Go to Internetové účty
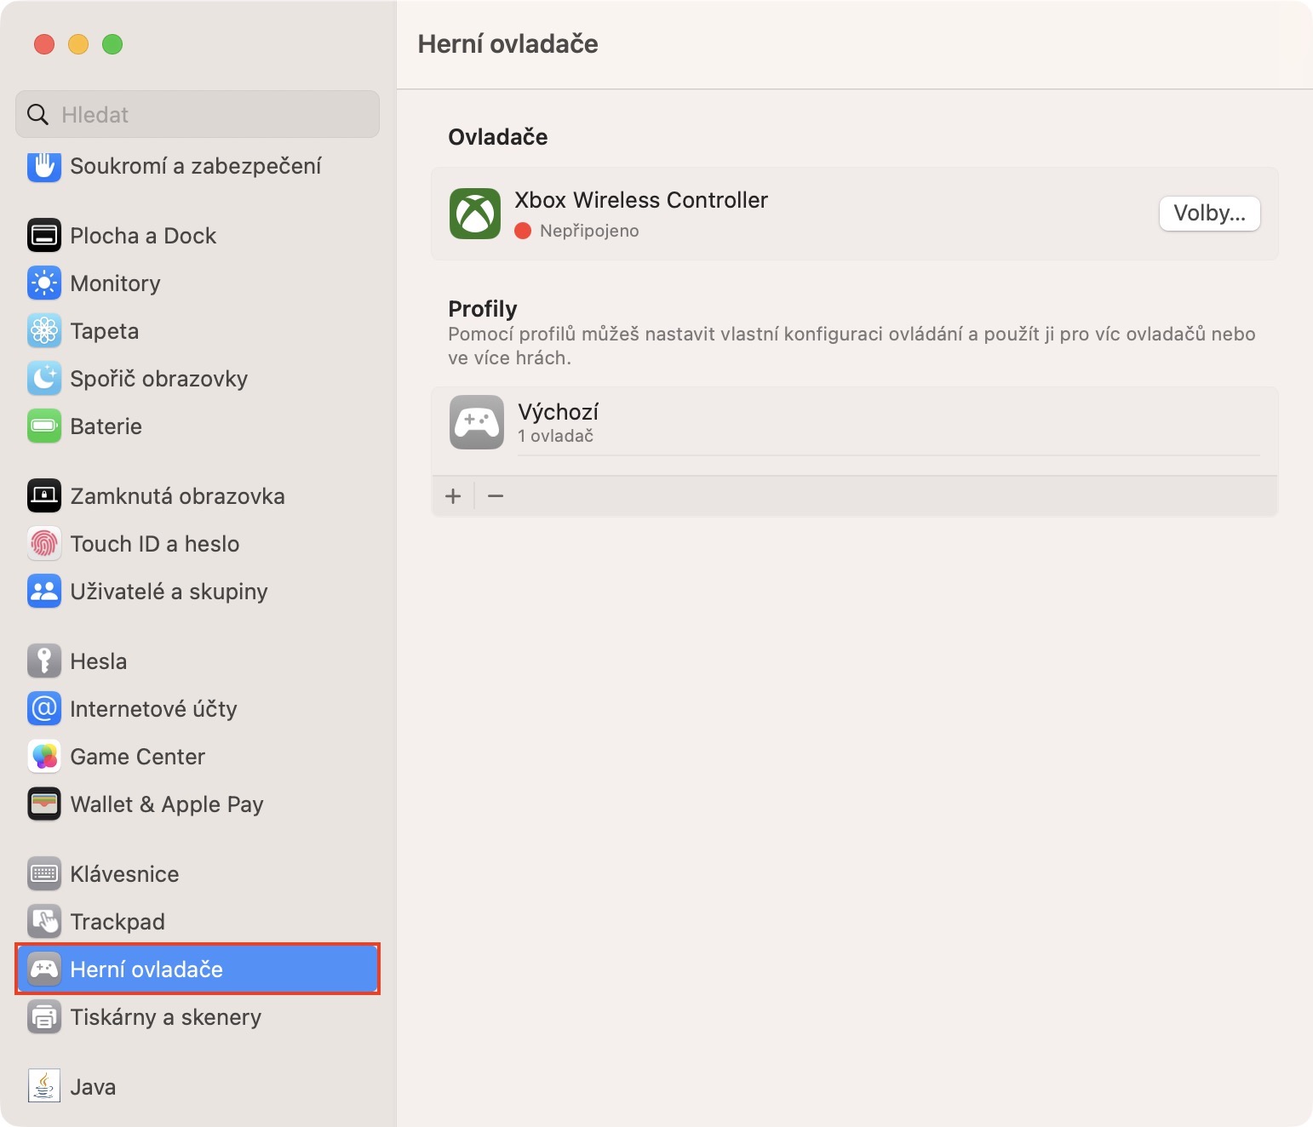Viewport: 1313px width, 1127px height. (153, 709)
